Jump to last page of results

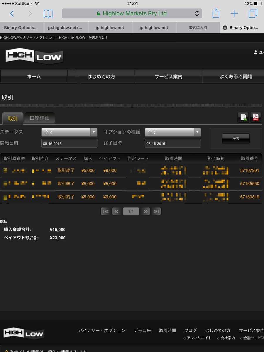[156, 211]
